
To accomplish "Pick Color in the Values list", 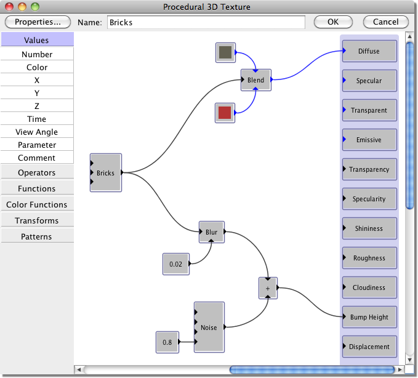I will (37, 67).
